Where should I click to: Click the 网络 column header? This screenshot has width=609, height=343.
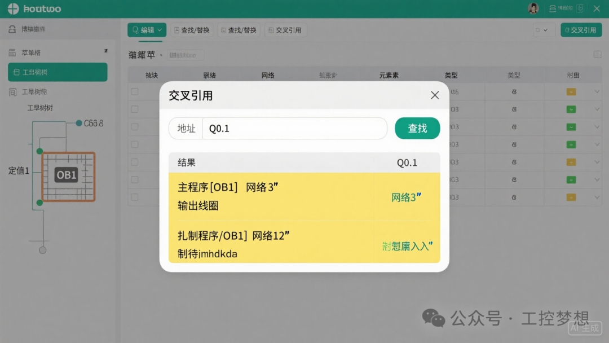268,76
